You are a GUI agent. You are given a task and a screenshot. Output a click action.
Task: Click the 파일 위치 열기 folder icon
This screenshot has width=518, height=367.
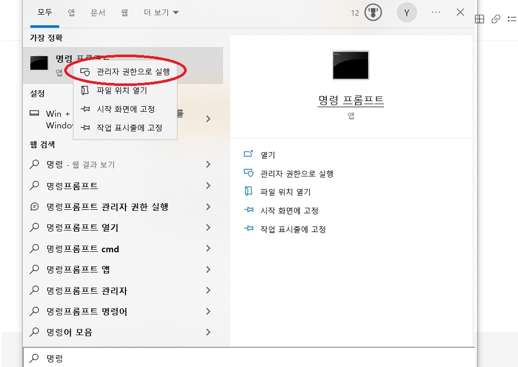[x=85, y=90]
